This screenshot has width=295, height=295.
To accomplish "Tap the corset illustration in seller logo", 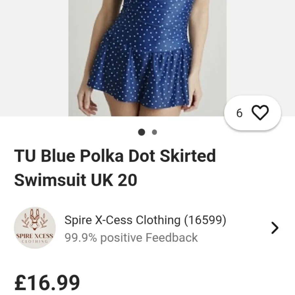I will pos(35,219).
